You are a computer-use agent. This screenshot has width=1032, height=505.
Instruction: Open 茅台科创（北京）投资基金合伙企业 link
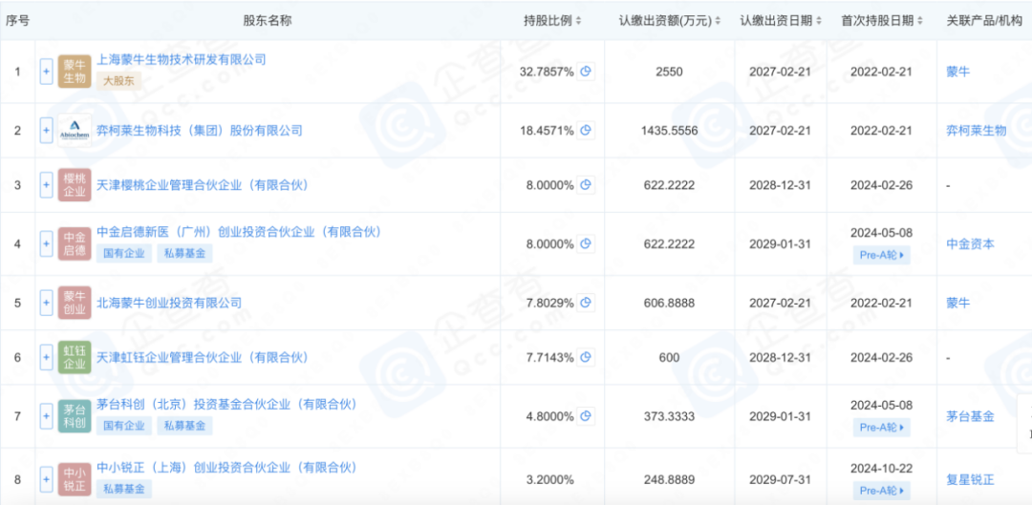pyautogui.click(x=227, y=405)
